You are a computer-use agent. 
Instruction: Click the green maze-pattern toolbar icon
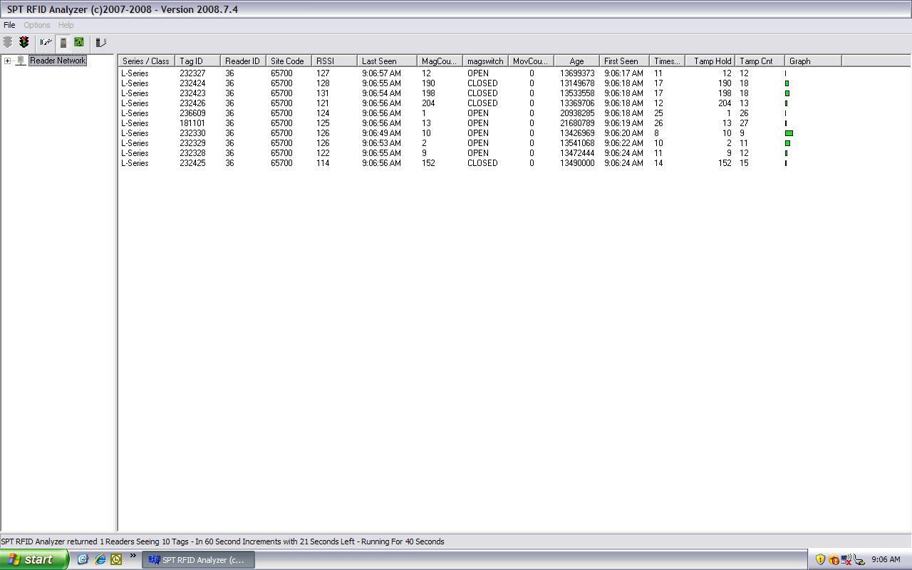tap(79, 43)
